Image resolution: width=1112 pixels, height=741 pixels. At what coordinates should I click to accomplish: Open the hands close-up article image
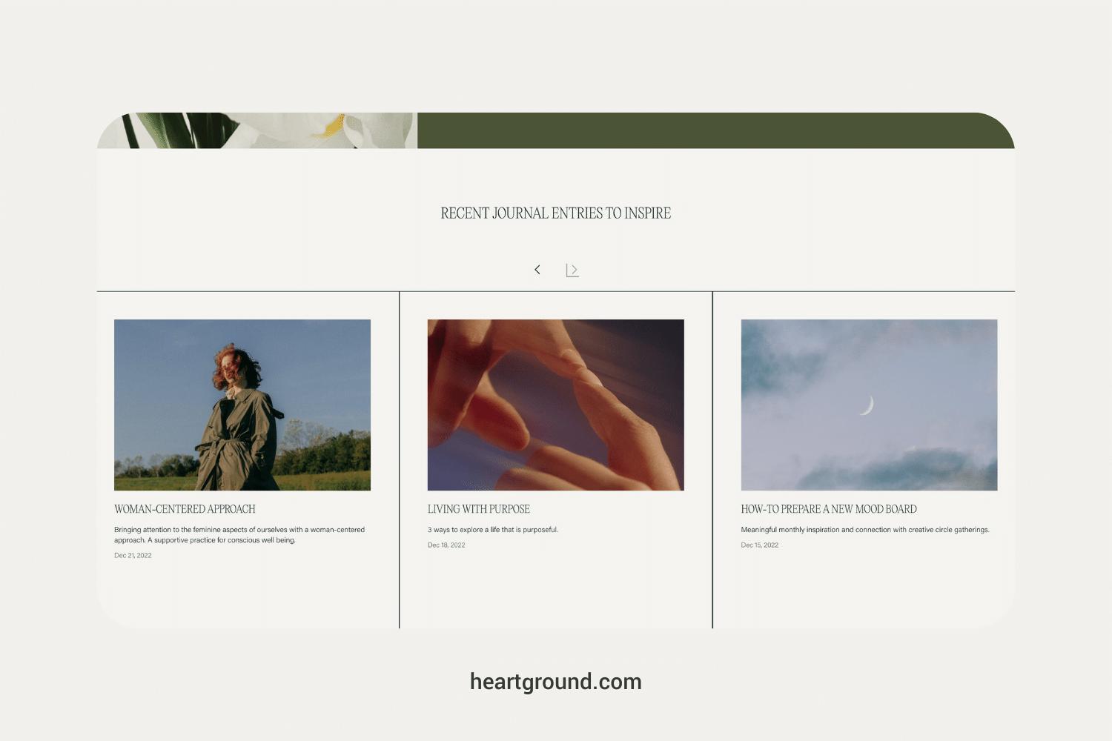click(x=556, y=405)
